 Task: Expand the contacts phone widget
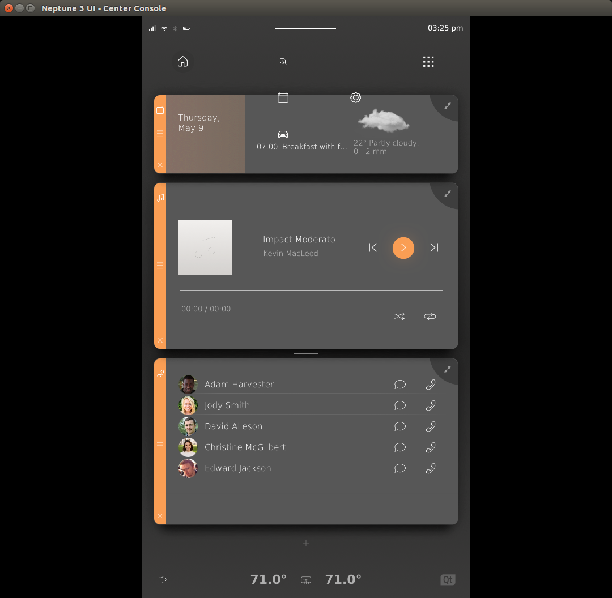point(448,369)
